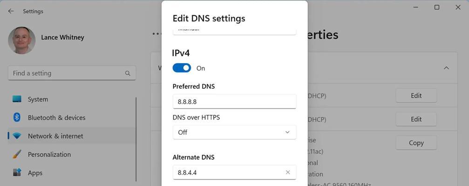Click the Copy button

pyautogui.click(x=416, y=143)
